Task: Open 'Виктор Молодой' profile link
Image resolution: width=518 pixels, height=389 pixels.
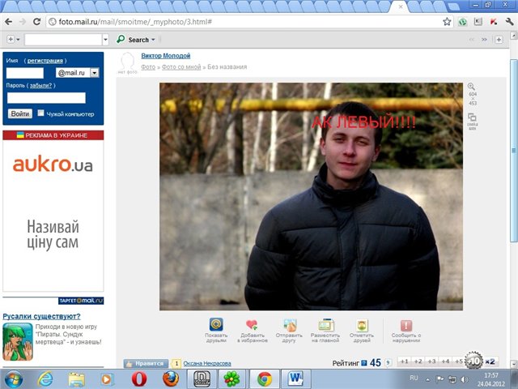Action: [166, 56]
